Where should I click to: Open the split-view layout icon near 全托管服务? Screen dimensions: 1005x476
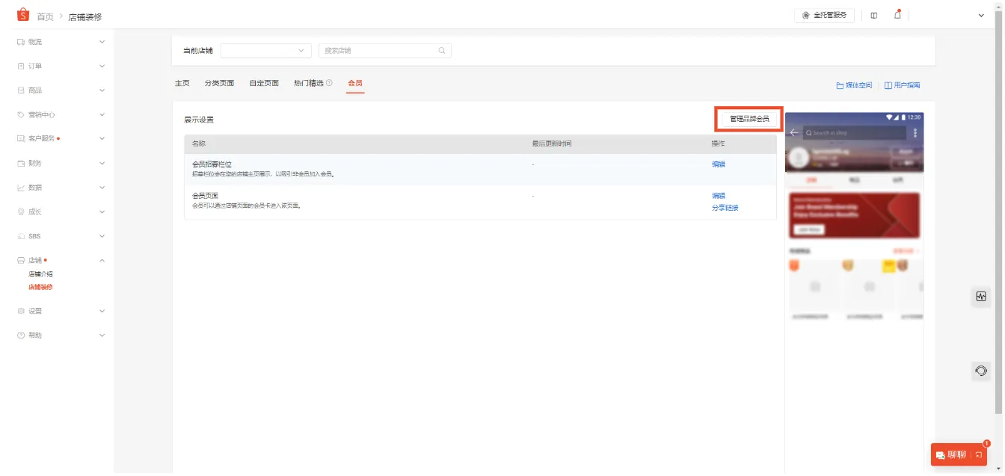coord(874,15)
